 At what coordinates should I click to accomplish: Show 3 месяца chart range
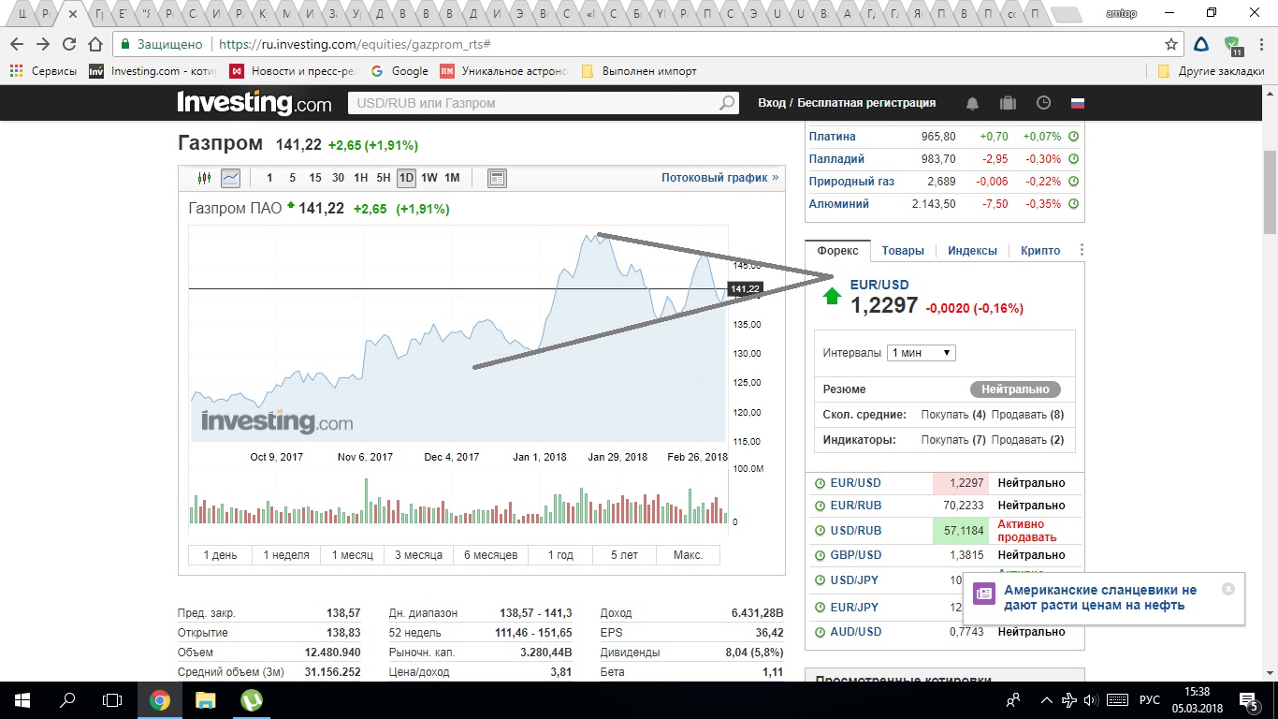pos(418,555)
